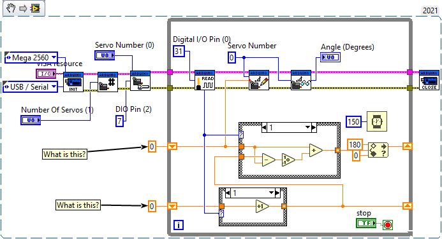Expand the upper case structure selector dropdown
The height and width of the screenshot is (239, 442).
[x=307, y=128]
